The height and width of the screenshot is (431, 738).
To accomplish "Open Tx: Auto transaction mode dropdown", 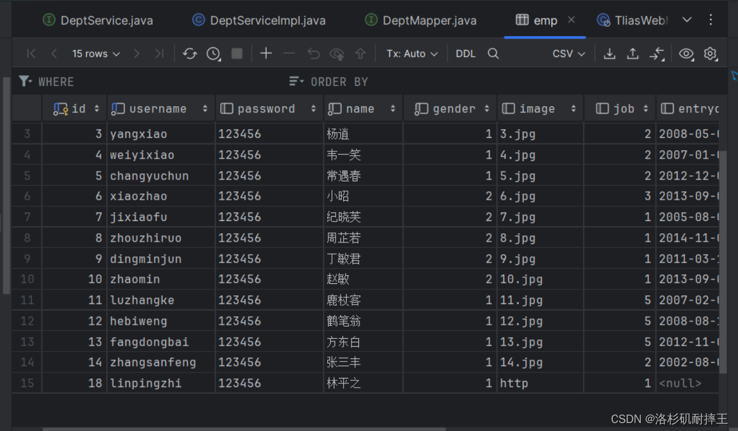I will [x=412, y=54].
